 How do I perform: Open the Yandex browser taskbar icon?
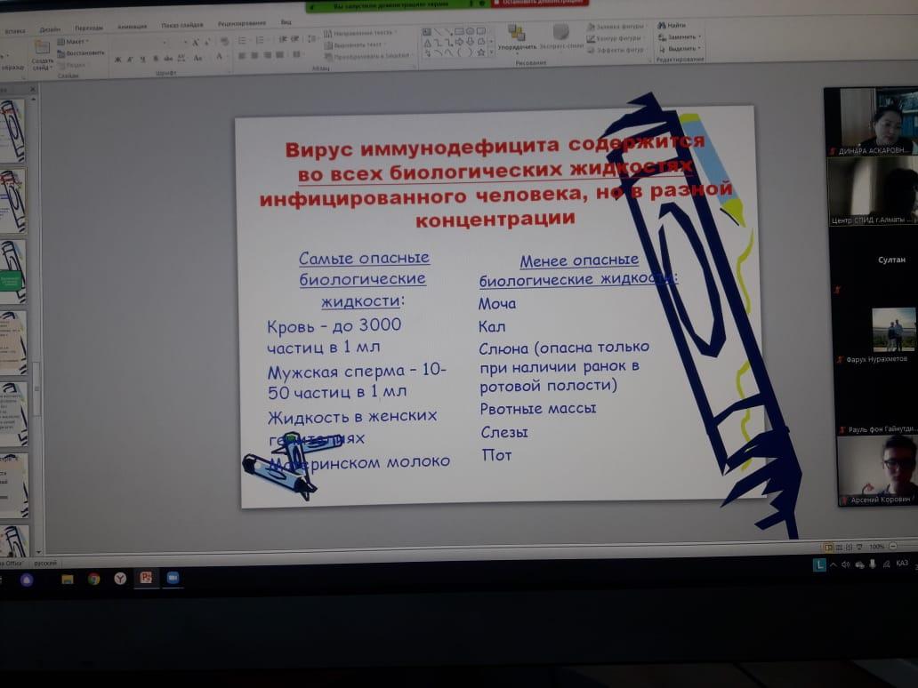120,579
